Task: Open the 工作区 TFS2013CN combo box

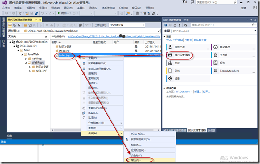Action: 127,25
